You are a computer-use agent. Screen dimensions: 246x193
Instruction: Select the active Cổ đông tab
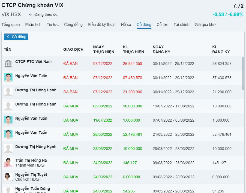(144, 25)
